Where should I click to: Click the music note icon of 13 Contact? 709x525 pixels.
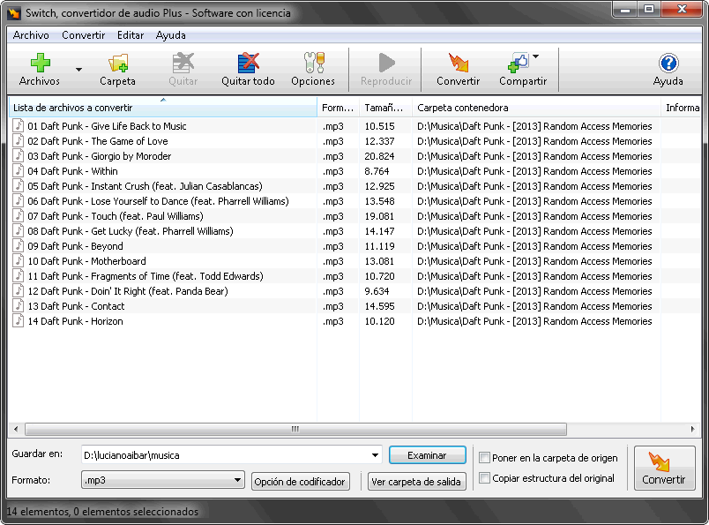pyautogui.click(x=19, y=305)
